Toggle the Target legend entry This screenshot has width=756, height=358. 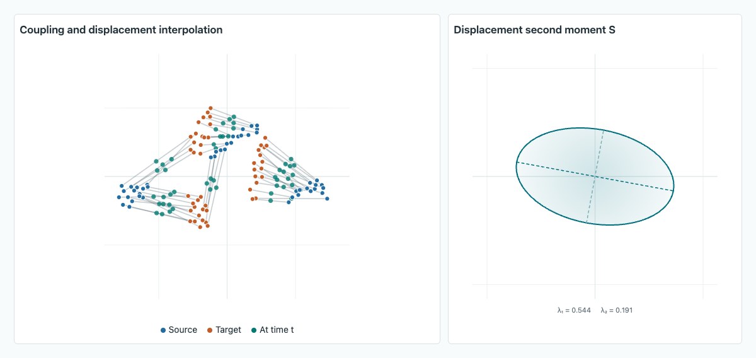(224, 330)
